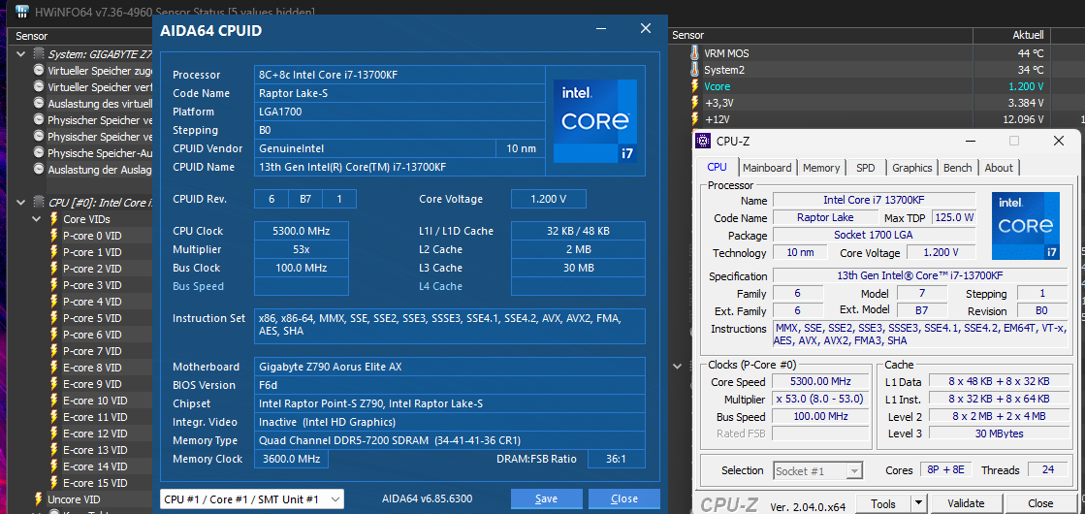Click the lightning icon next to Vcore
Viewport: 1085px width, 514px height.
tap(695, 85)
